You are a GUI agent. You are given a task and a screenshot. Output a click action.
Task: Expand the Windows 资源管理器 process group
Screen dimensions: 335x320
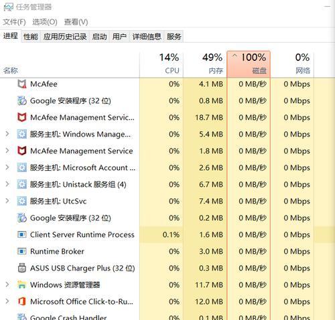pos(7,285)
